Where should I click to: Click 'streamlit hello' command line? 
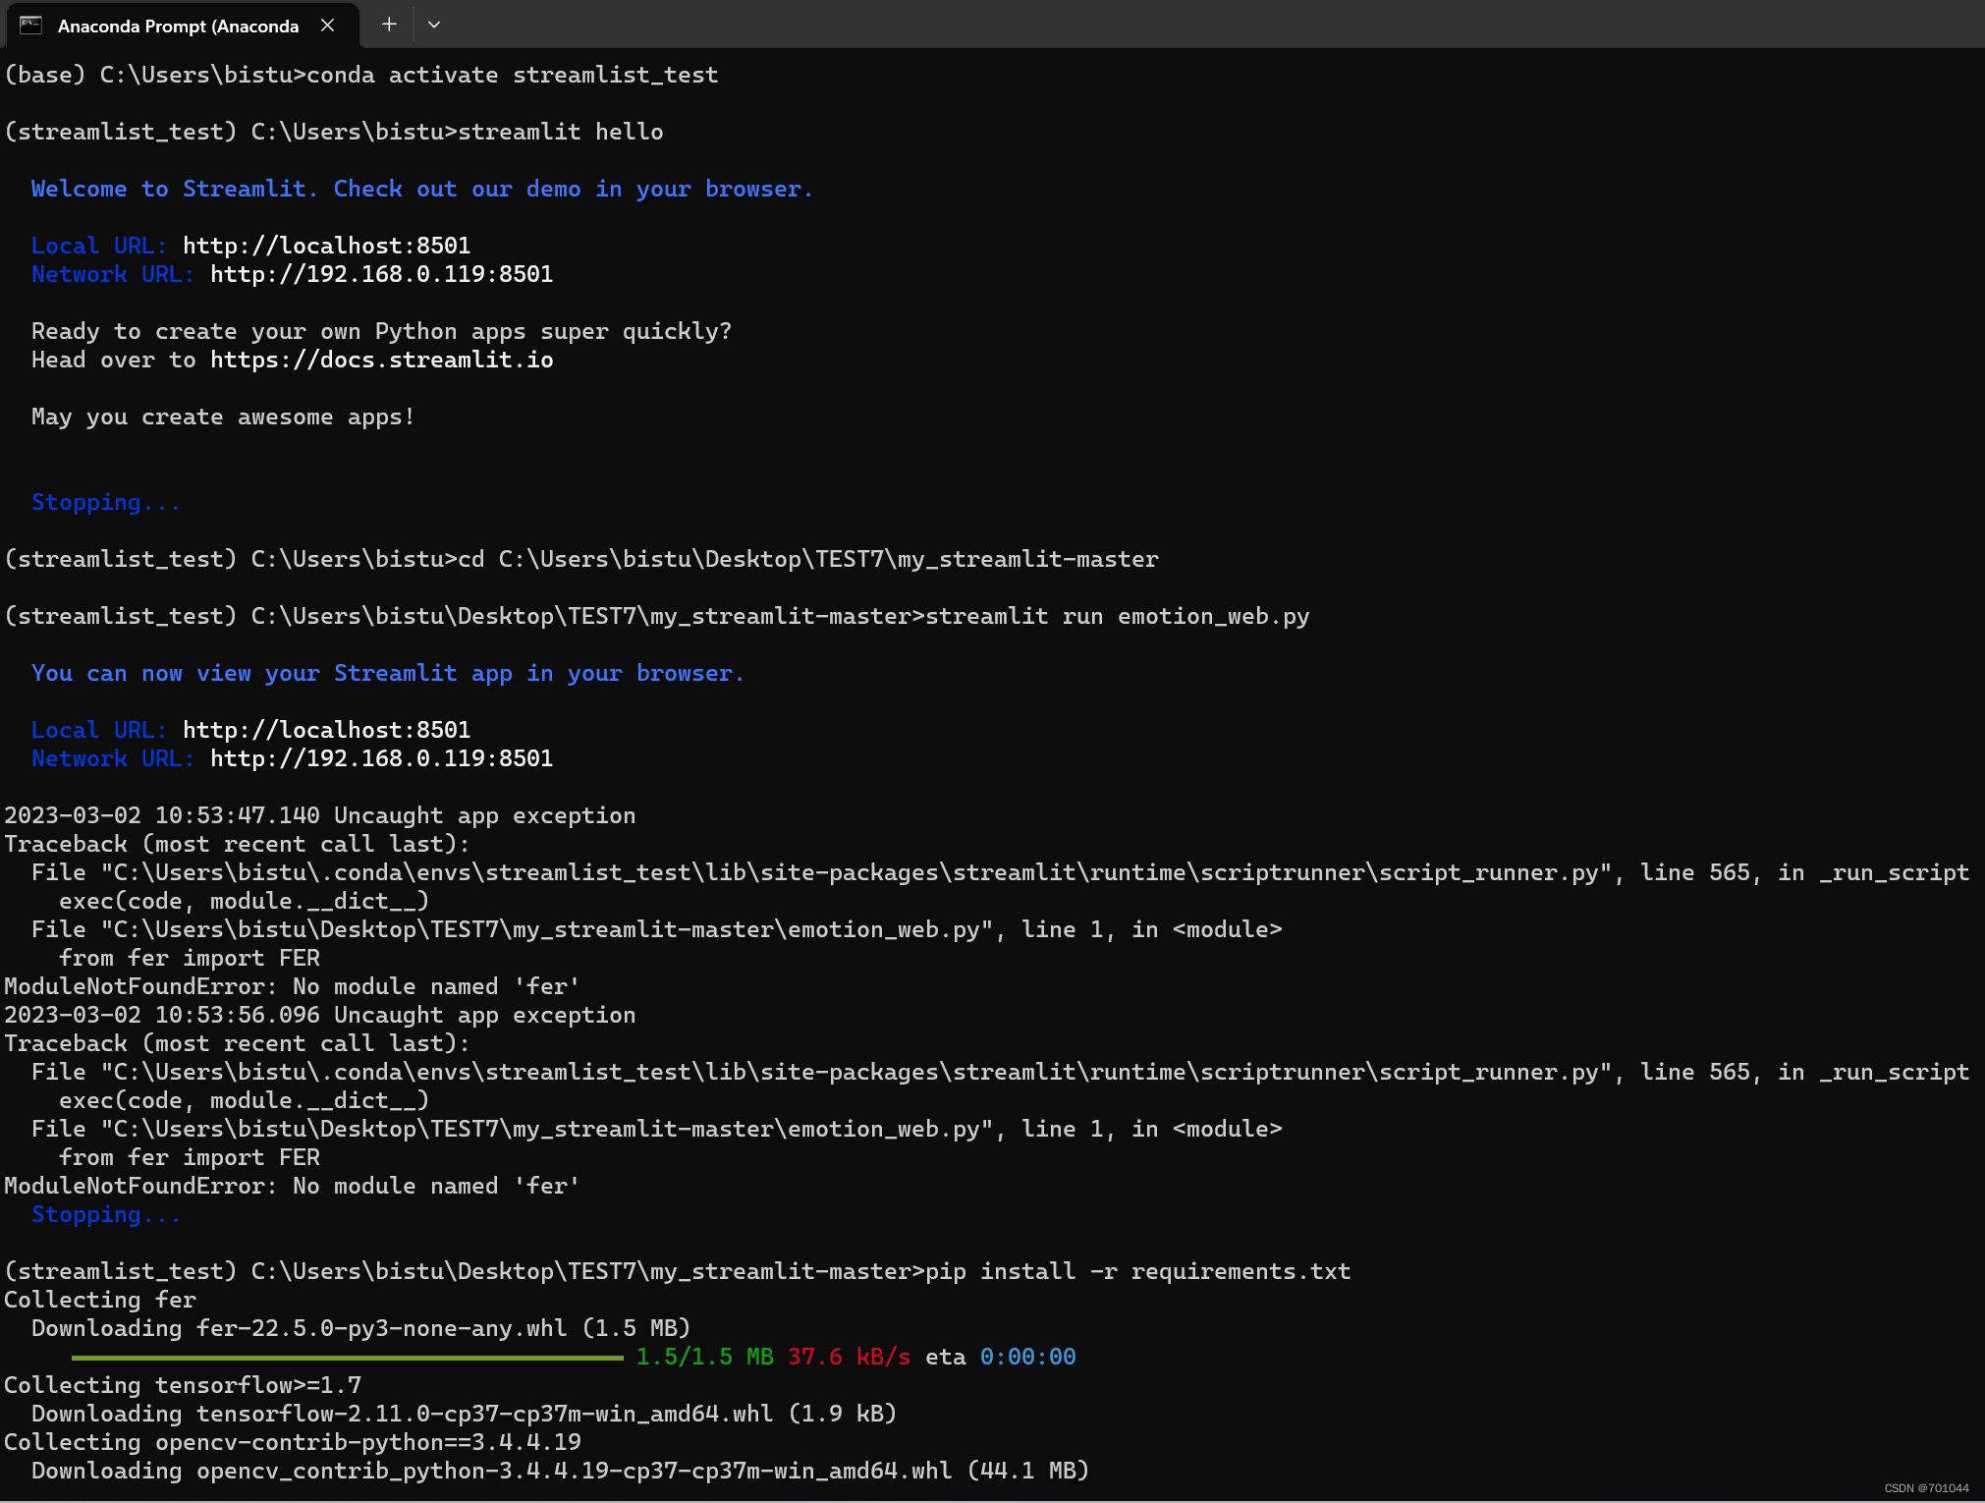point(334,132)
